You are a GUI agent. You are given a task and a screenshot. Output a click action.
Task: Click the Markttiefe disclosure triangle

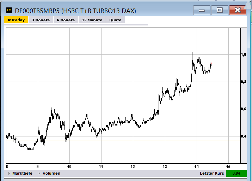[x=9, y=174]
